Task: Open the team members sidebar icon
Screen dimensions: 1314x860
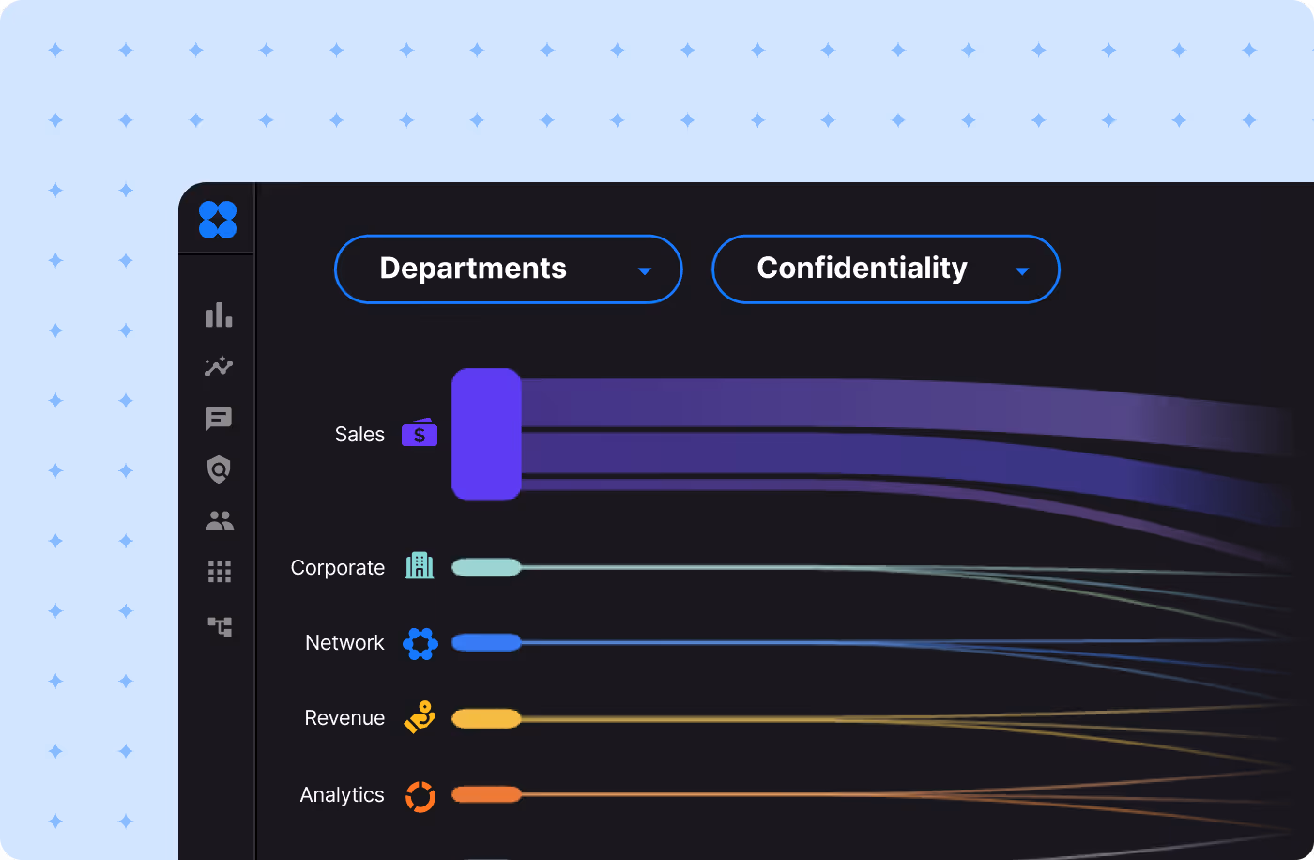Action: pyautogui.click(x=218, y=521)
